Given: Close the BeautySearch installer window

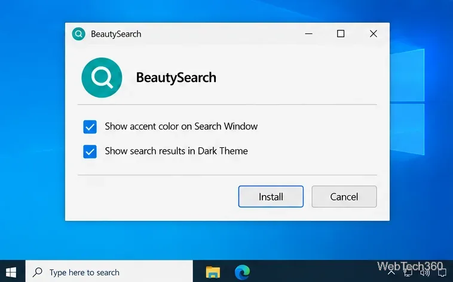Looking at the screenshot, I should click(374, 34).
